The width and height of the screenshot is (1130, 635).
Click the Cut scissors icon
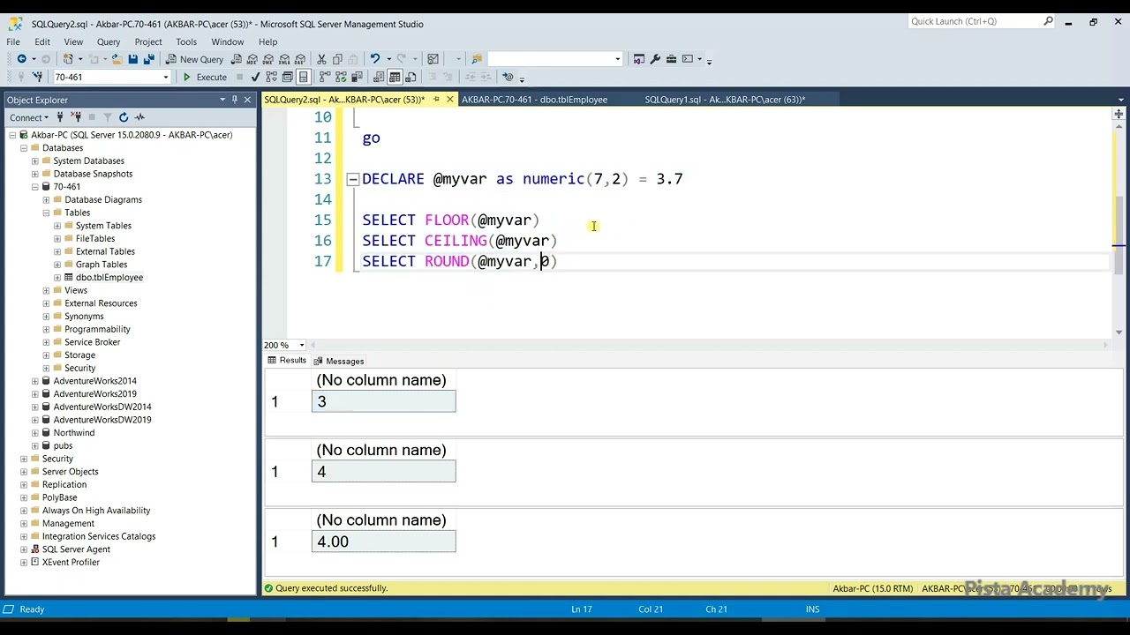pyautogui.click(x=322, y=59)
